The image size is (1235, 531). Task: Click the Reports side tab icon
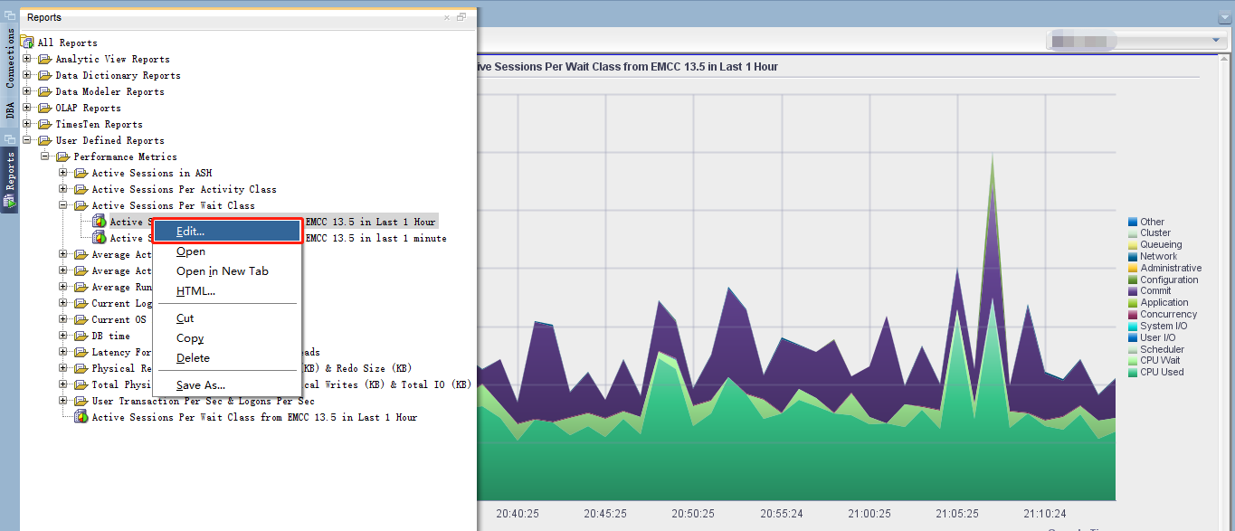point(9,202)
